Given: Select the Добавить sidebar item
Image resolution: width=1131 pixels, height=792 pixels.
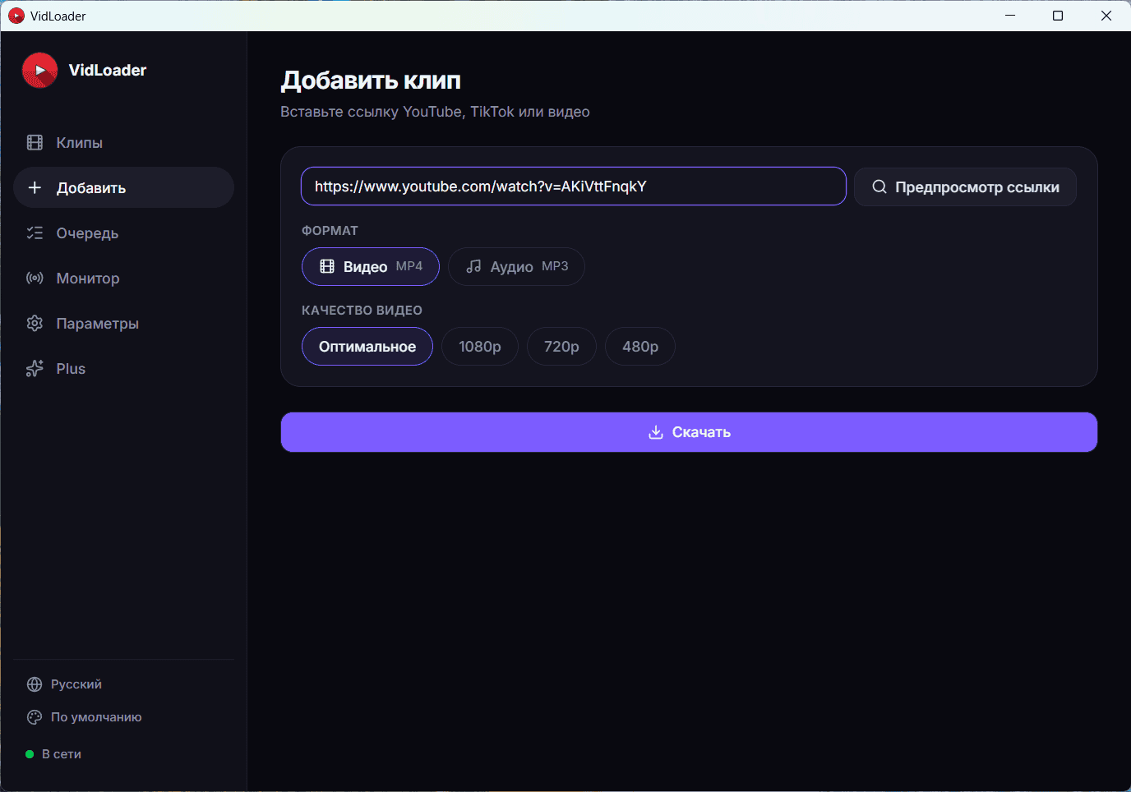Looking at the screenshot, I should (x=123, y=187).
